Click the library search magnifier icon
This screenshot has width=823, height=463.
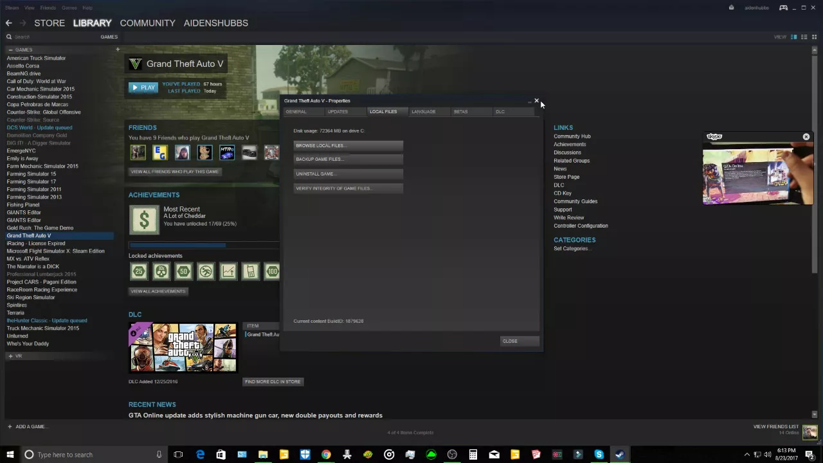(9, 37)
